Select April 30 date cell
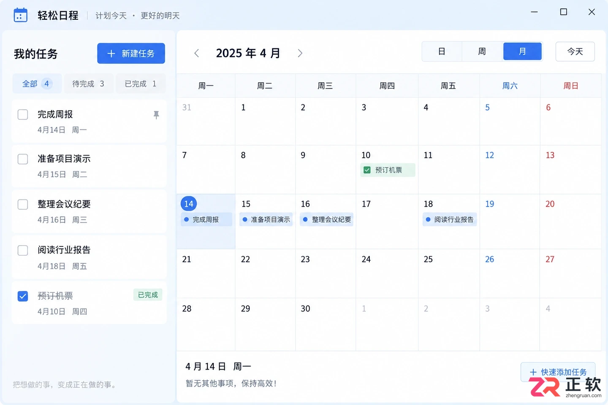Image resolution: width=608 pixels, height=405 pixels. 326,324
